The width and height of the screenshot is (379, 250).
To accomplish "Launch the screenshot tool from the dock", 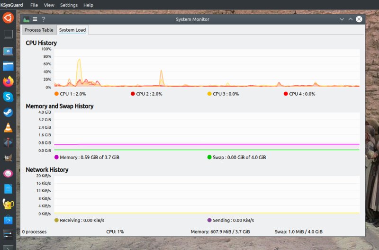I will tap(8, 51).
